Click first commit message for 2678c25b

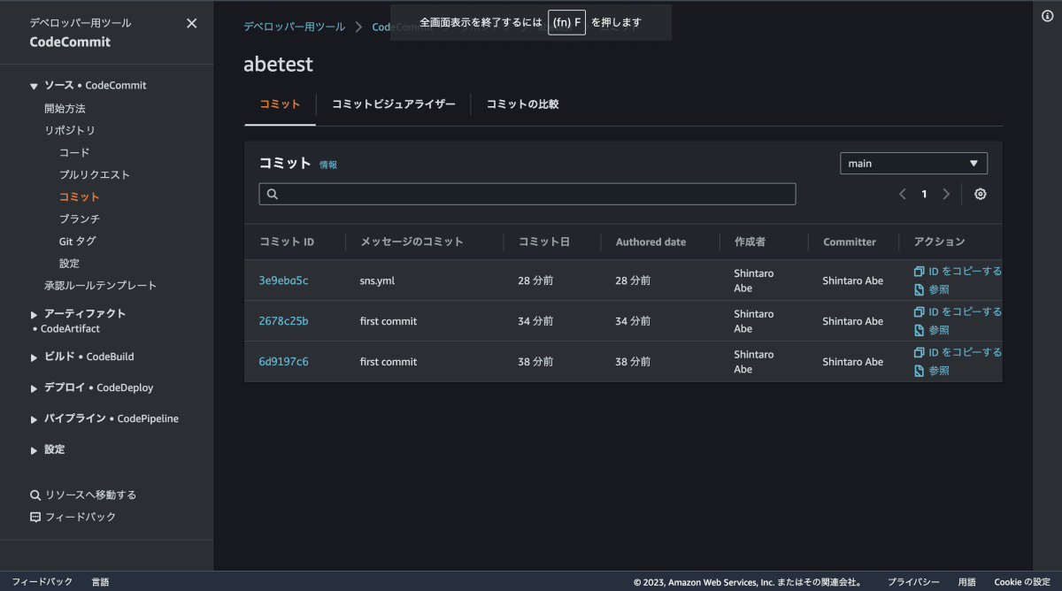tap(389, 321)
